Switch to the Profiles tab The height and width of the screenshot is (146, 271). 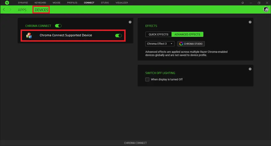[x=72, y=3]
